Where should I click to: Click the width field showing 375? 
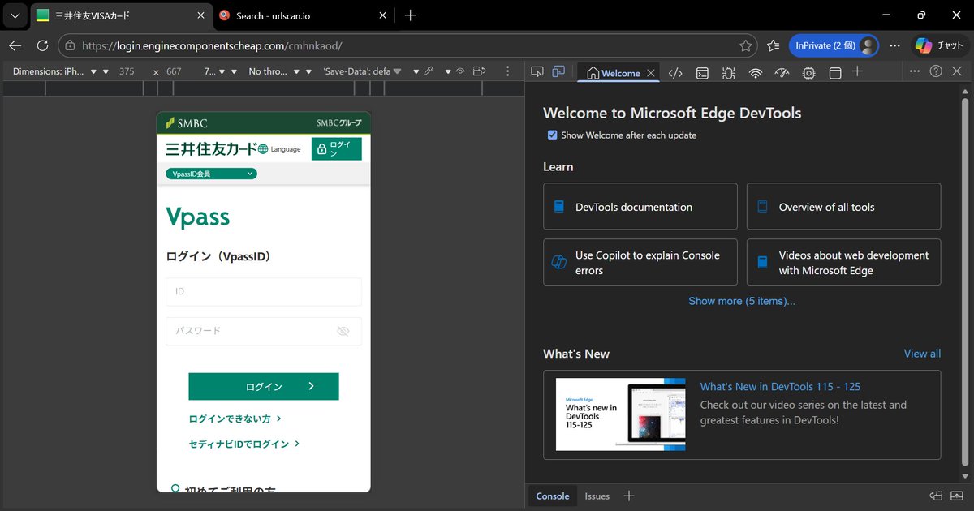tap(127, 71)
